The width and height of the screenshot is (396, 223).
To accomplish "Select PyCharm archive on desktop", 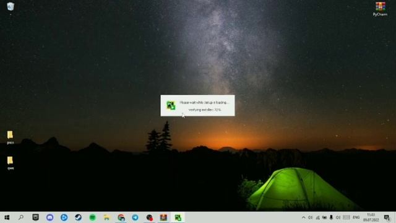I will coord(380,9).
